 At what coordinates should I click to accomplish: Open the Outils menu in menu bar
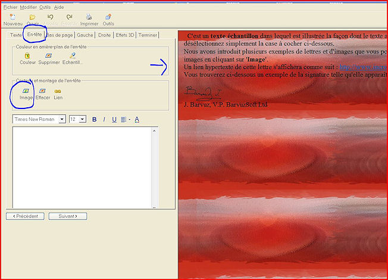coord(45,7)
